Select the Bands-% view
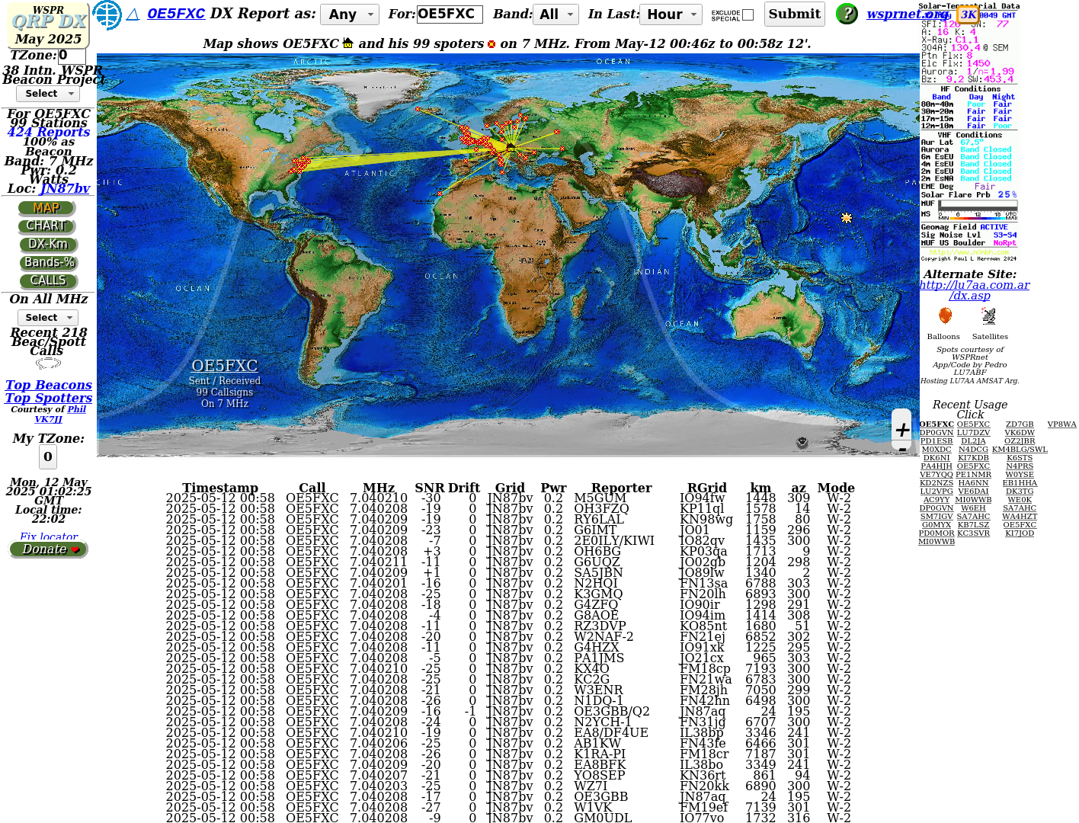Image resolution: width=1079 pixels, height=823 pixels. point(49,263)
